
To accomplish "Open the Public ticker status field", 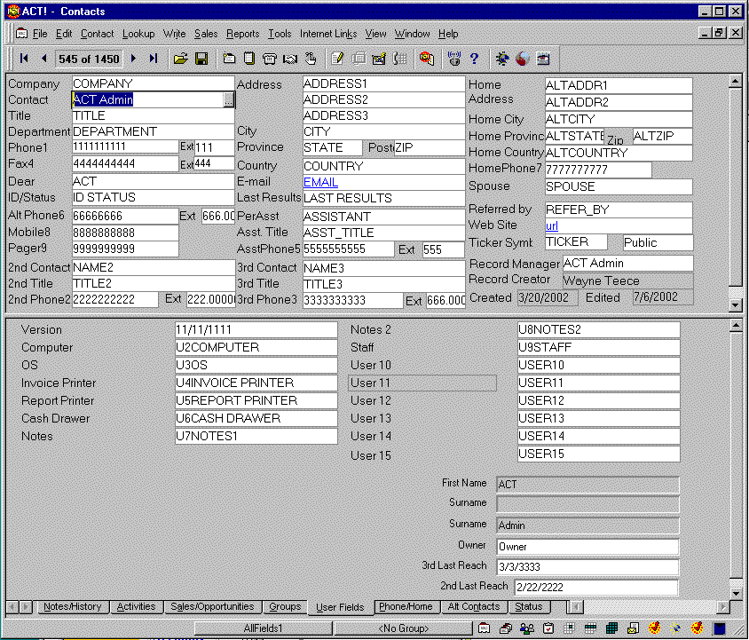I will [x=658, y=242].
